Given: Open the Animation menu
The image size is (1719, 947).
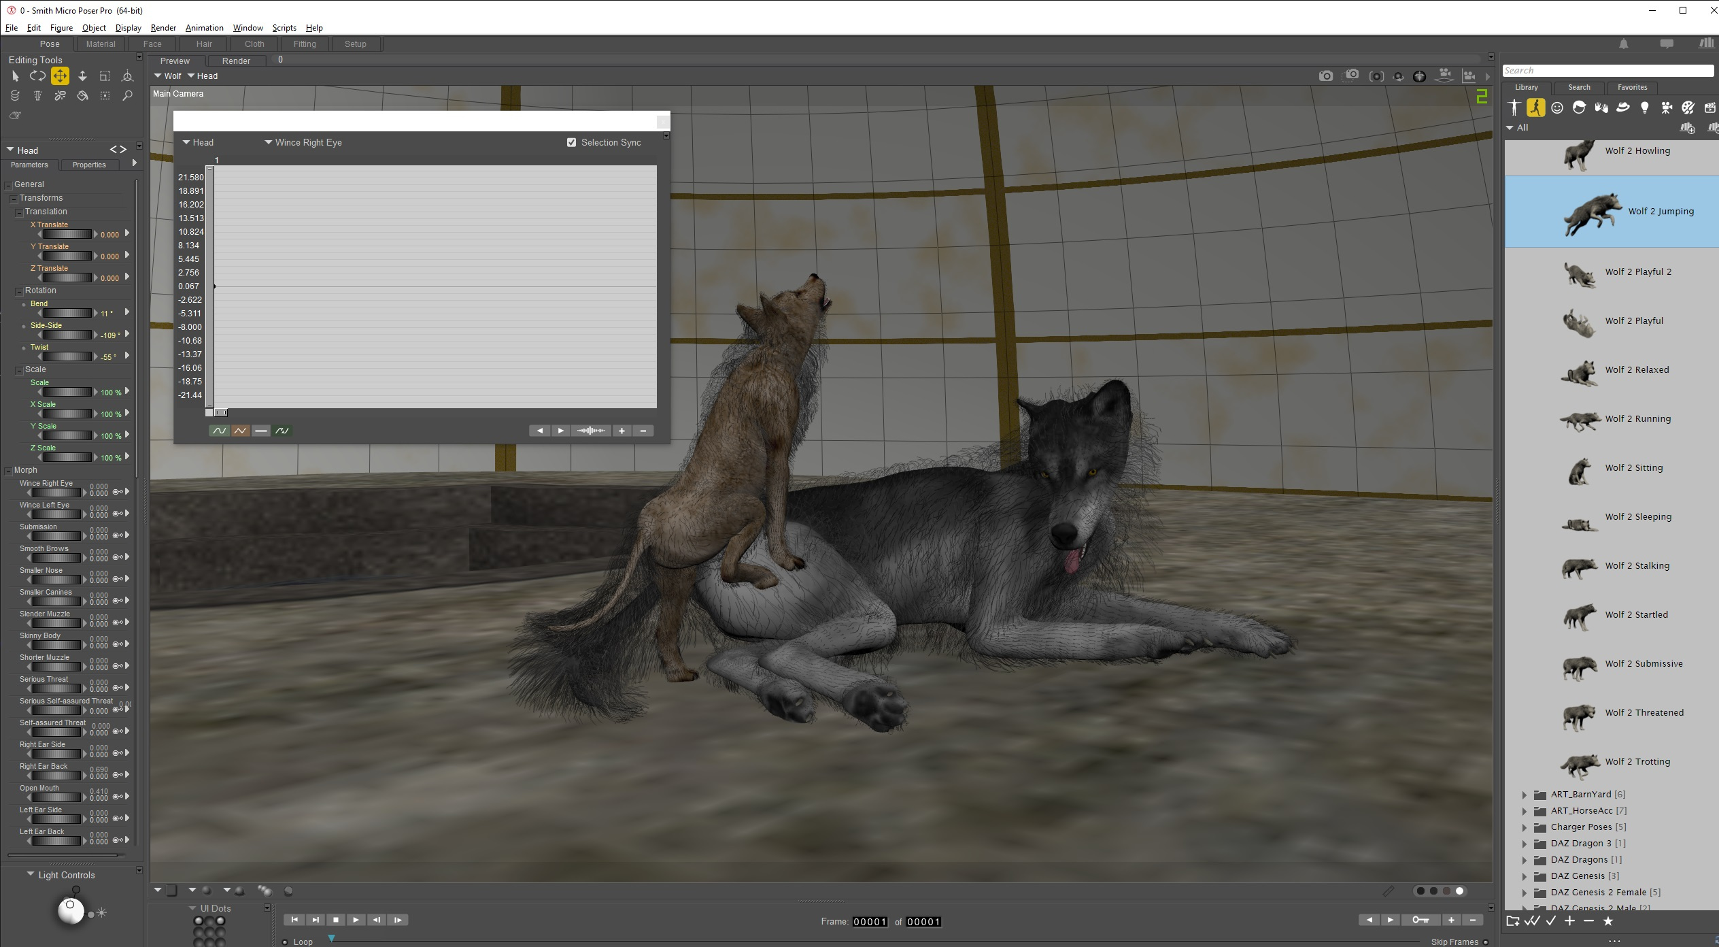Looking at the screenshot, I should pos(204,28).
